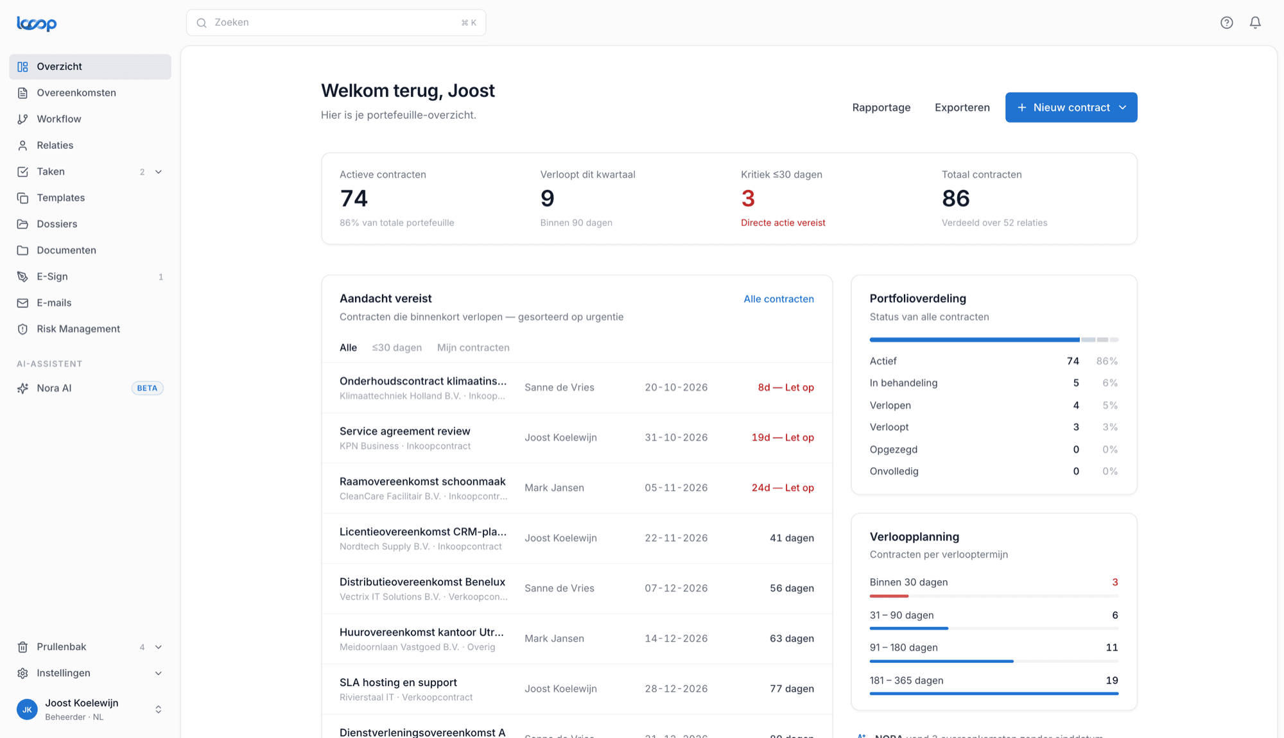1284x738 pixels.
Task: Click the Overzicht dashboard icon
Action: [x=22, y=67]
